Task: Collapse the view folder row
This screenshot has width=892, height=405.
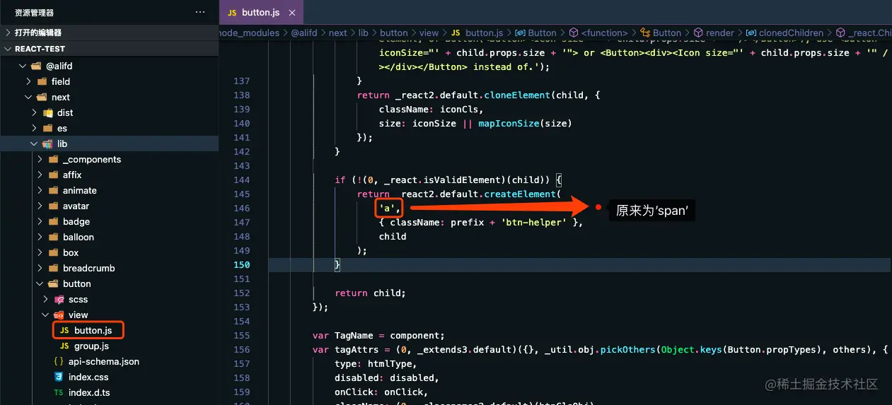Action: (x=109, y=315)
